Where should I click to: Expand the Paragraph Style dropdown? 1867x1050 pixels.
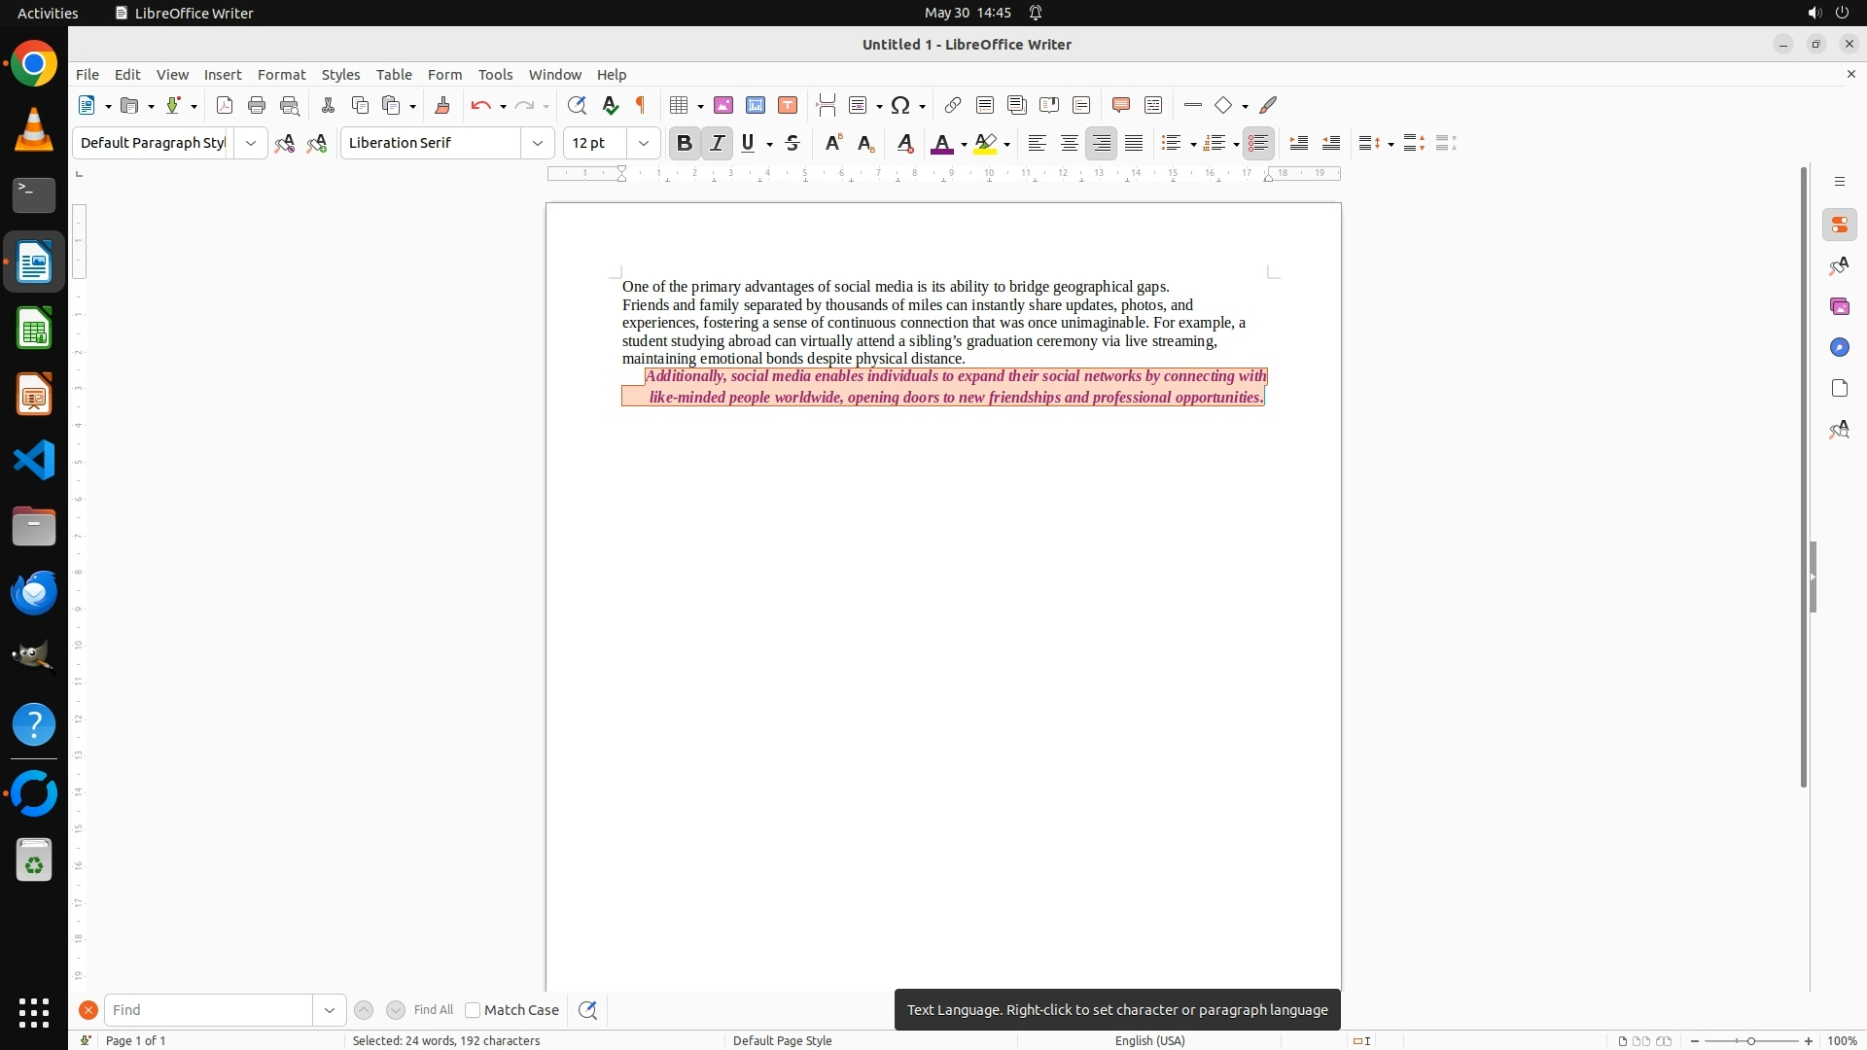(x=250, y=143)
